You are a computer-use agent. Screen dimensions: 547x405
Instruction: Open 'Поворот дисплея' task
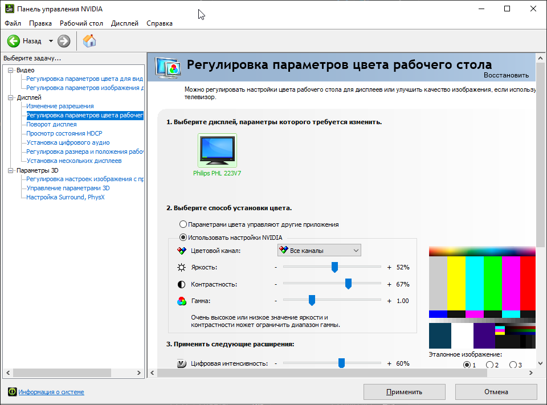[x=52, y=124]
